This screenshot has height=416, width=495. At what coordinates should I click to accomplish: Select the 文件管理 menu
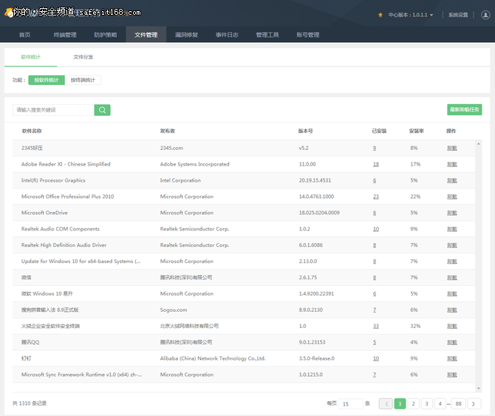click(x=146, y=35)
